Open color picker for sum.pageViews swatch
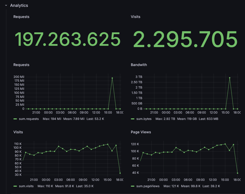 (133, 186)
